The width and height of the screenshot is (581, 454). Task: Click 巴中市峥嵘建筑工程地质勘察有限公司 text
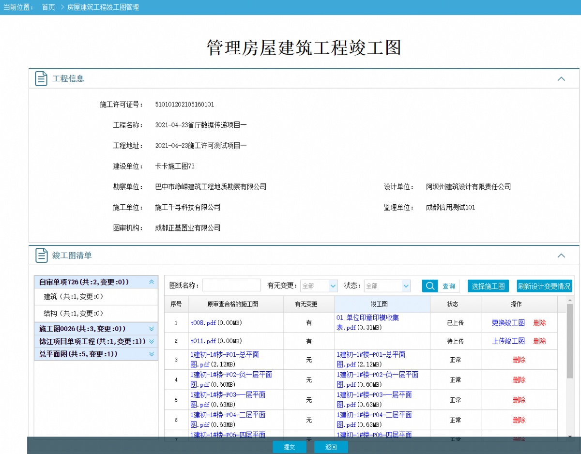pos(211,187)
